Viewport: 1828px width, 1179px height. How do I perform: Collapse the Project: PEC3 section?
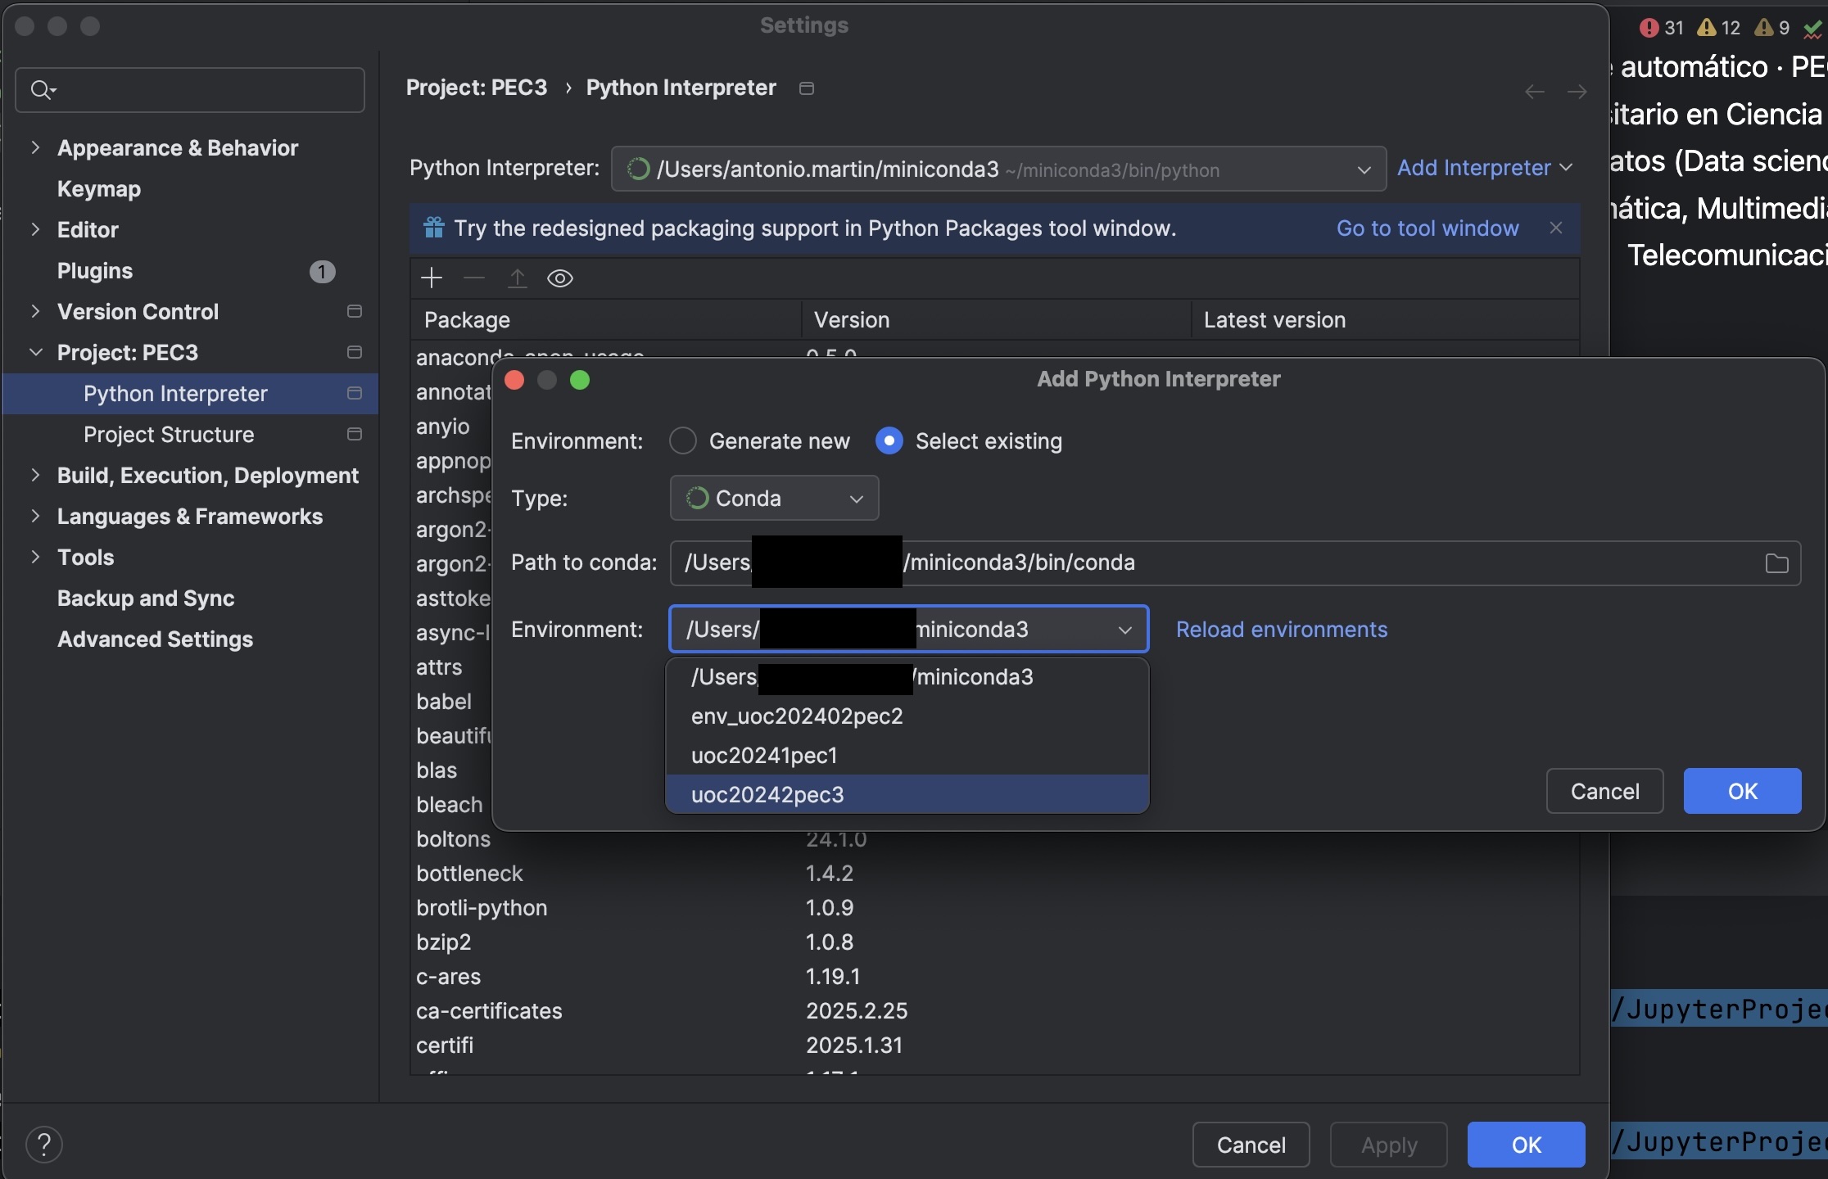click(35, 353)
